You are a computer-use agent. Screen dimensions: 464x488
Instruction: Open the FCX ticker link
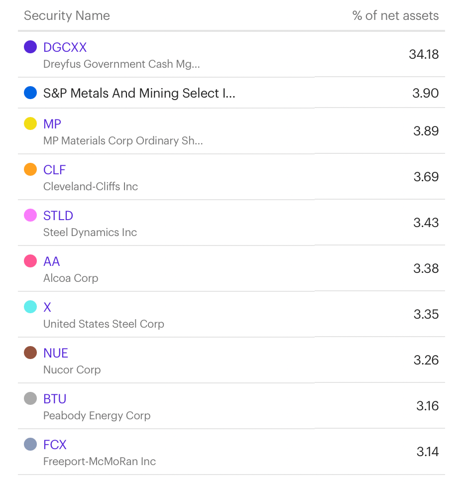pos(55,445)
